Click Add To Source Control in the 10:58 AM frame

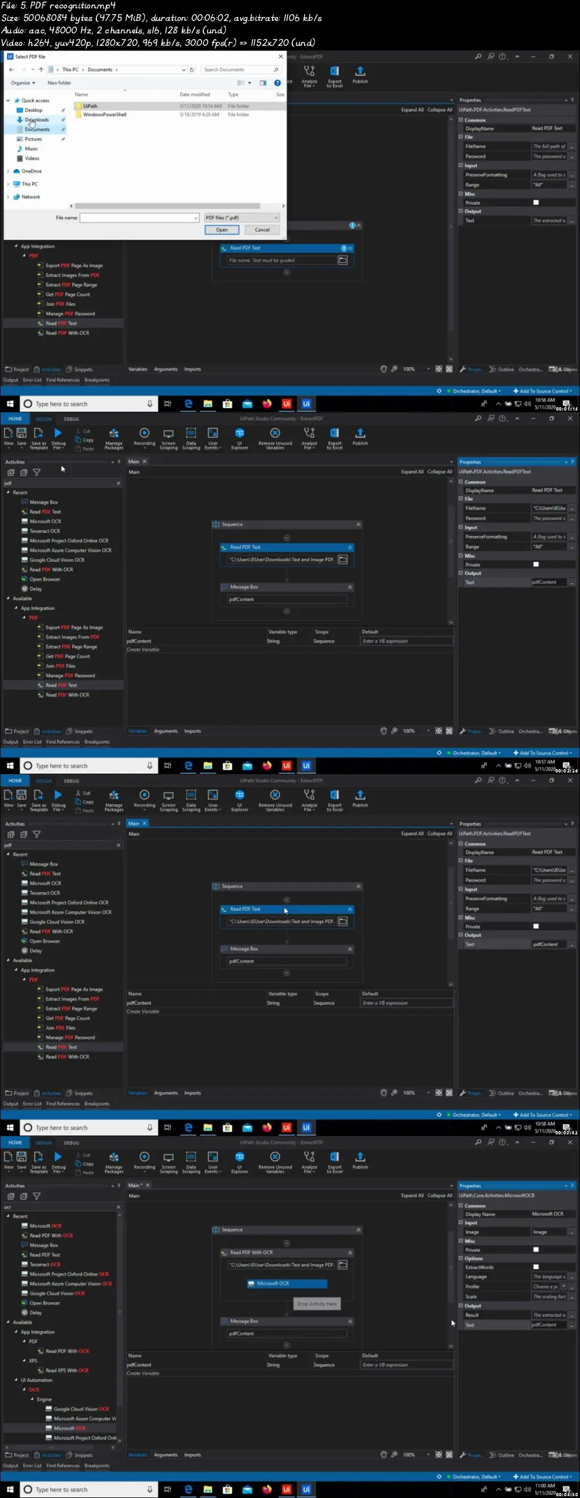pyautogui.click(x=542, y=1115)
